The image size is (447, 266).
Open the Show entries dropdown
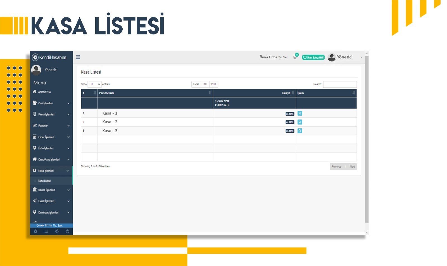pyautogui.click(x=94, y=84)
